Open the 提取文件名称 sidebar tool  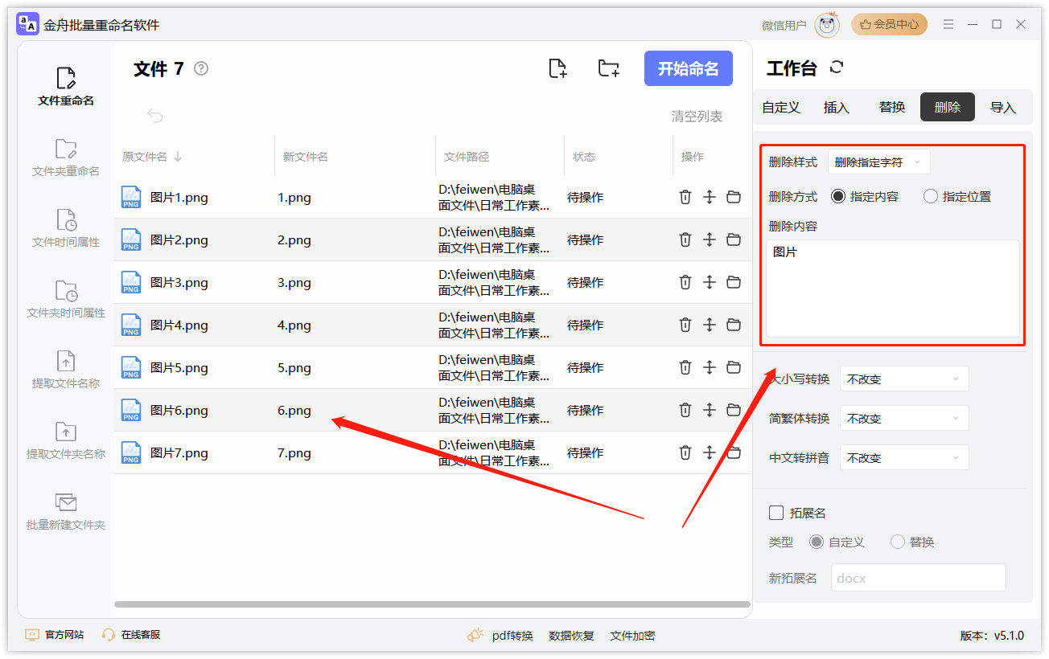[66, 370]
